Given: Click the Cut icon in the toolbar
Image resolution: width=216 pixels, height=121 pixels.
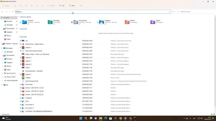Looking at the screenshot, I should coord(15,6).
